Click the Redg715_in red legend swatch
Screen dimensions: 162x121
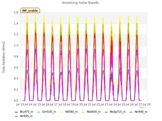click(106, 112)
